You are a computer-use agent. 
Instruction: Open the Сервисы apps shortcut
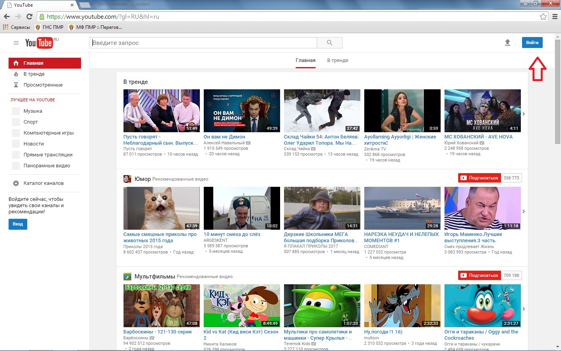pos(16,27)
